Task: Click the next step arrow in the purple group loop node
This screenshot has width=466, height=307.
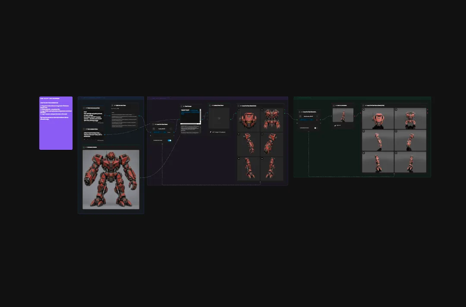Action: click(x=171, y=129)
